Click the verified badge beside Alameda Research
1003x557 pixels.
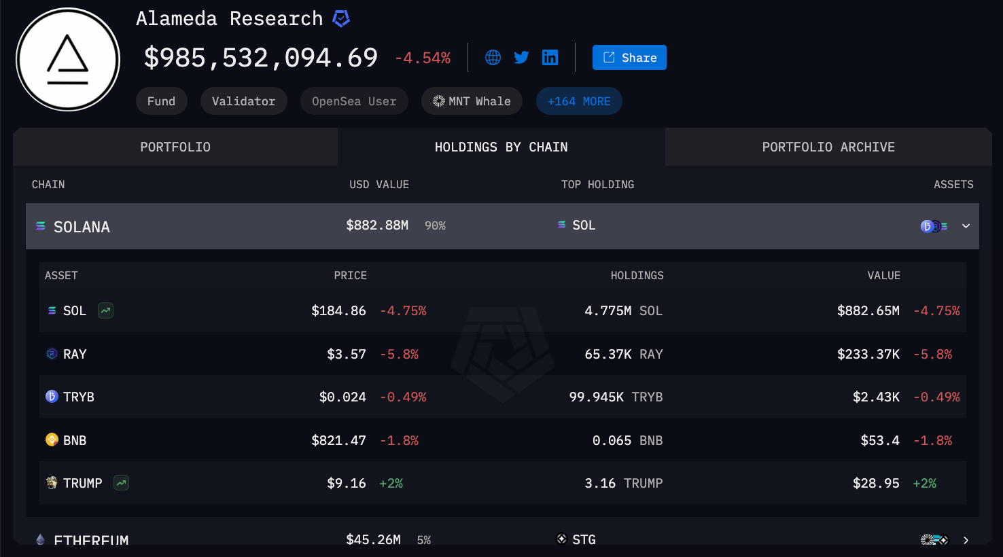click(341, 19)
